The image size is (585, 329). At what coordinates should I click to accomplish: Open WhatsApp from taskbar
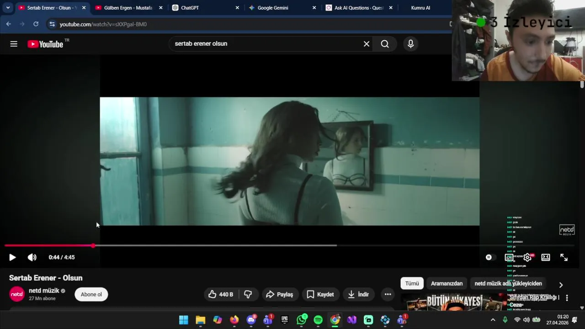(302, 320)
